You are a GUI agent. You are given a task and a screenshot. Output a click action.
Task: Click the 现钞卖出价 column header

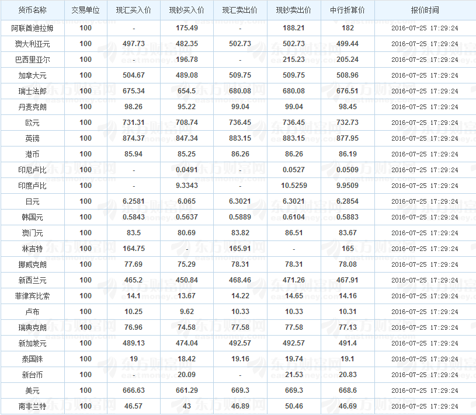coord(294,10)
